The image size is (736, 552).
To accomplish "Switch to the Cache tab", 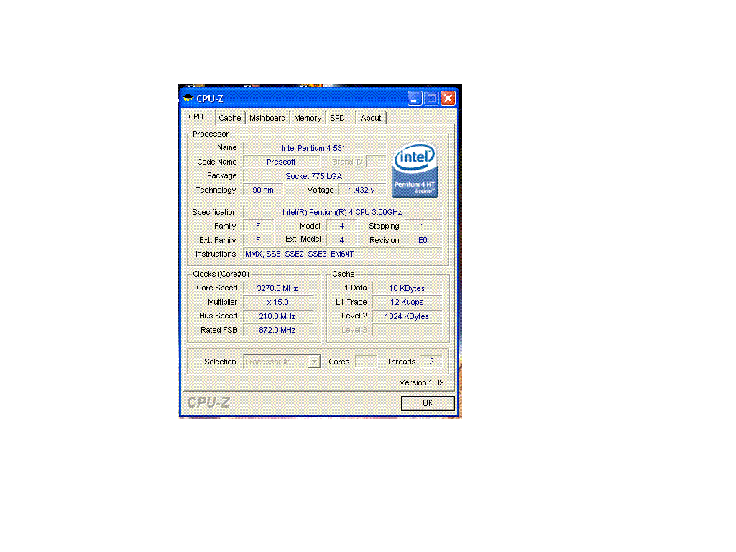I will (x=229, y=118).
